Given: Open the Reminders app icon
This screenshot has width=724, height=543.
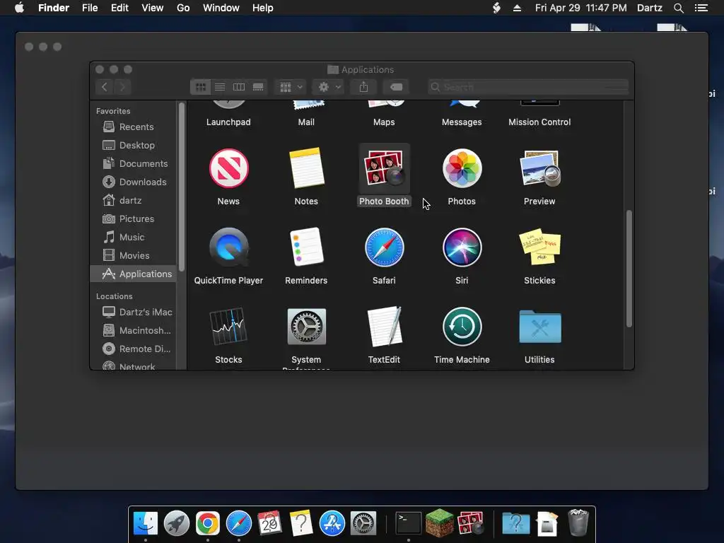Looking at the screenshot, I should (306, 247).
